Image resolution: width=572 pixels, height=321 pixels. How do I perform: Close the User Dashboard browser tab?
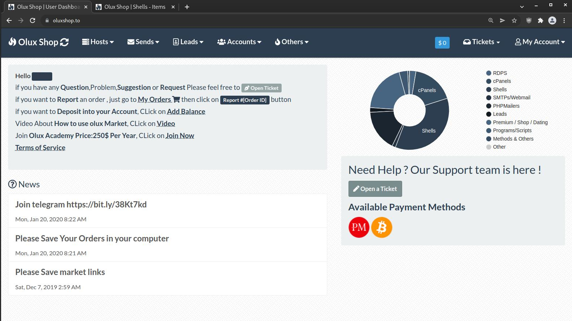pos(86,7)
